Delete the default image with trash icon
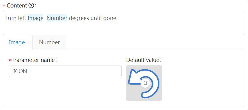Image resolution: width=248 pixels, height=110 pixels. [x=145, y=83]
